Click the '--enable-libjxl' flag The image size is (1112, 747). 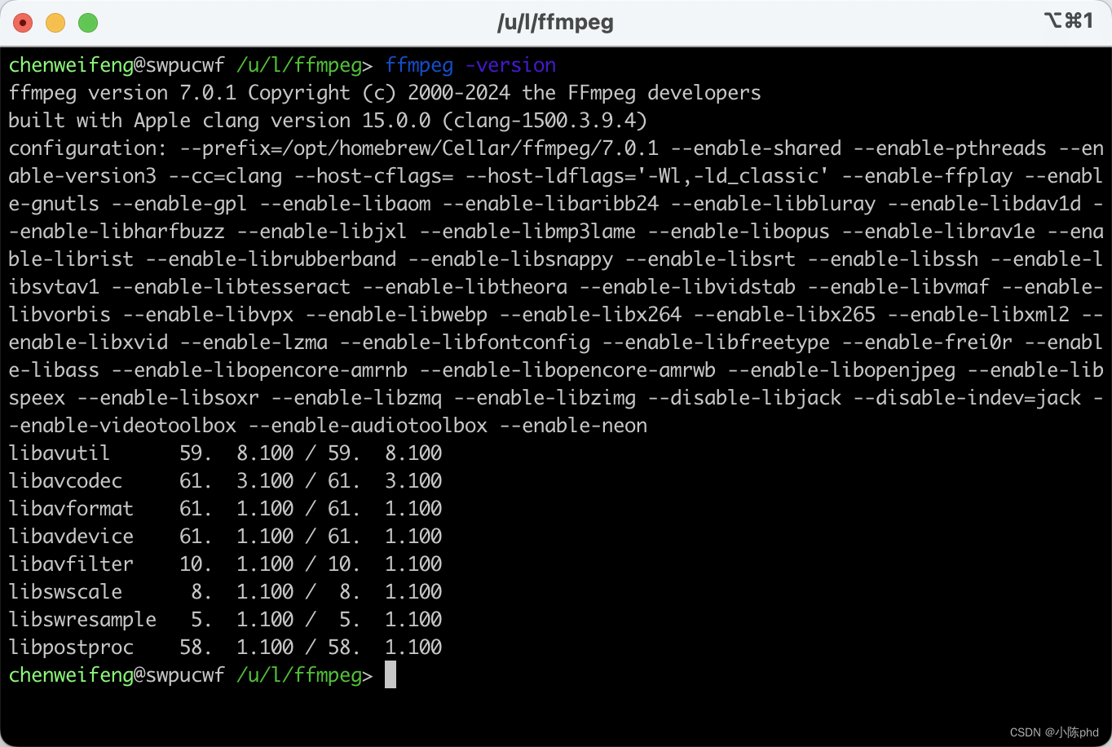click(x=322, y=232)
